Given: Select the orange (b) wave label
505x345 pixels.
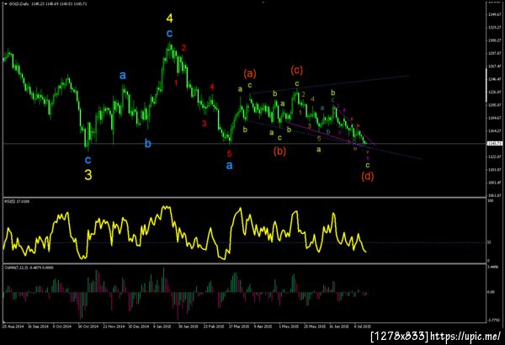Looking at the screenshot, I should (x=279, y=151).
